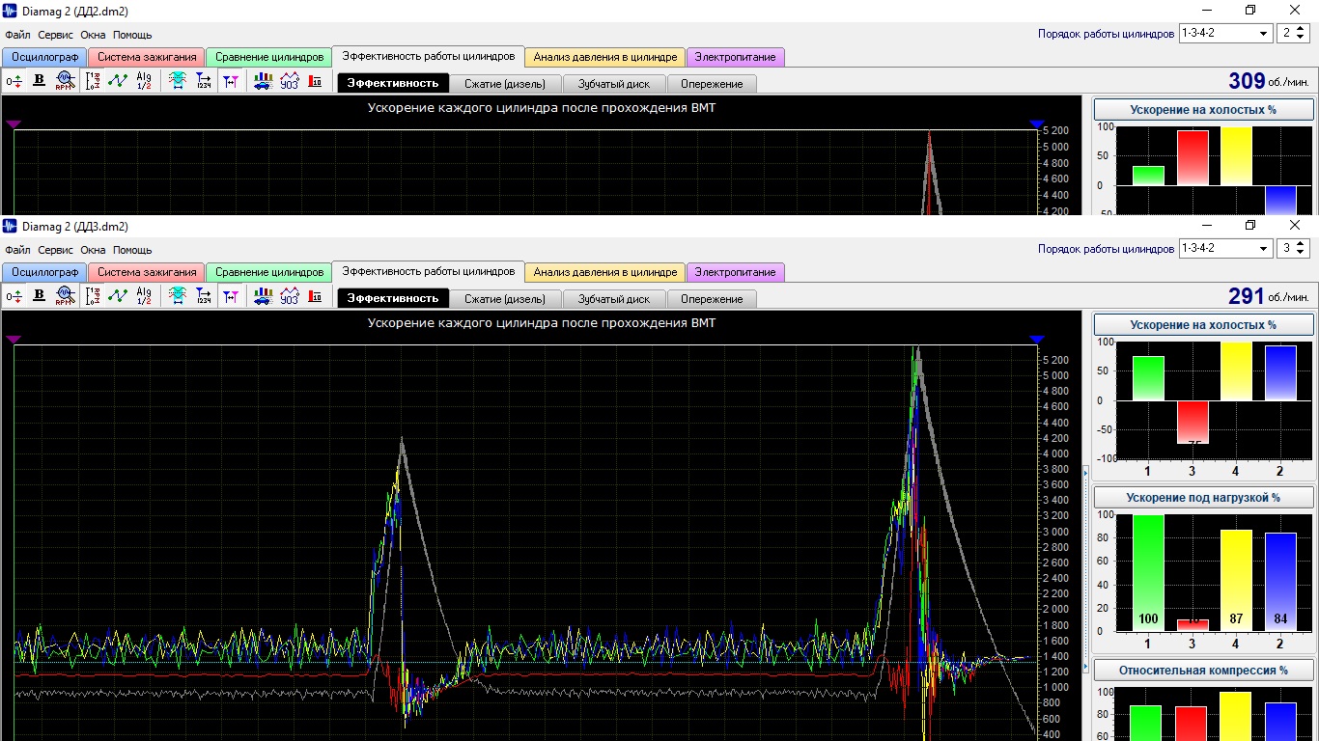Open the Файл menu in ДД3 window
1319x741 pixels.
coord(17,250)
